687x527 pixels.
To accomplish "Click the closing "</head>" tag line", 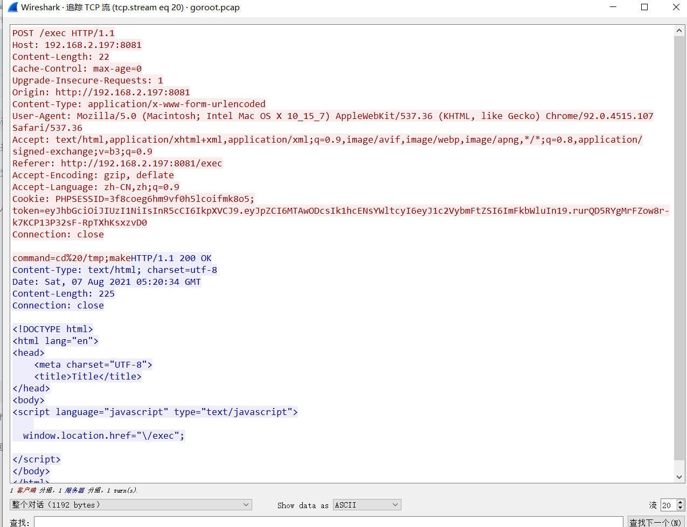I will coord(31,388).
